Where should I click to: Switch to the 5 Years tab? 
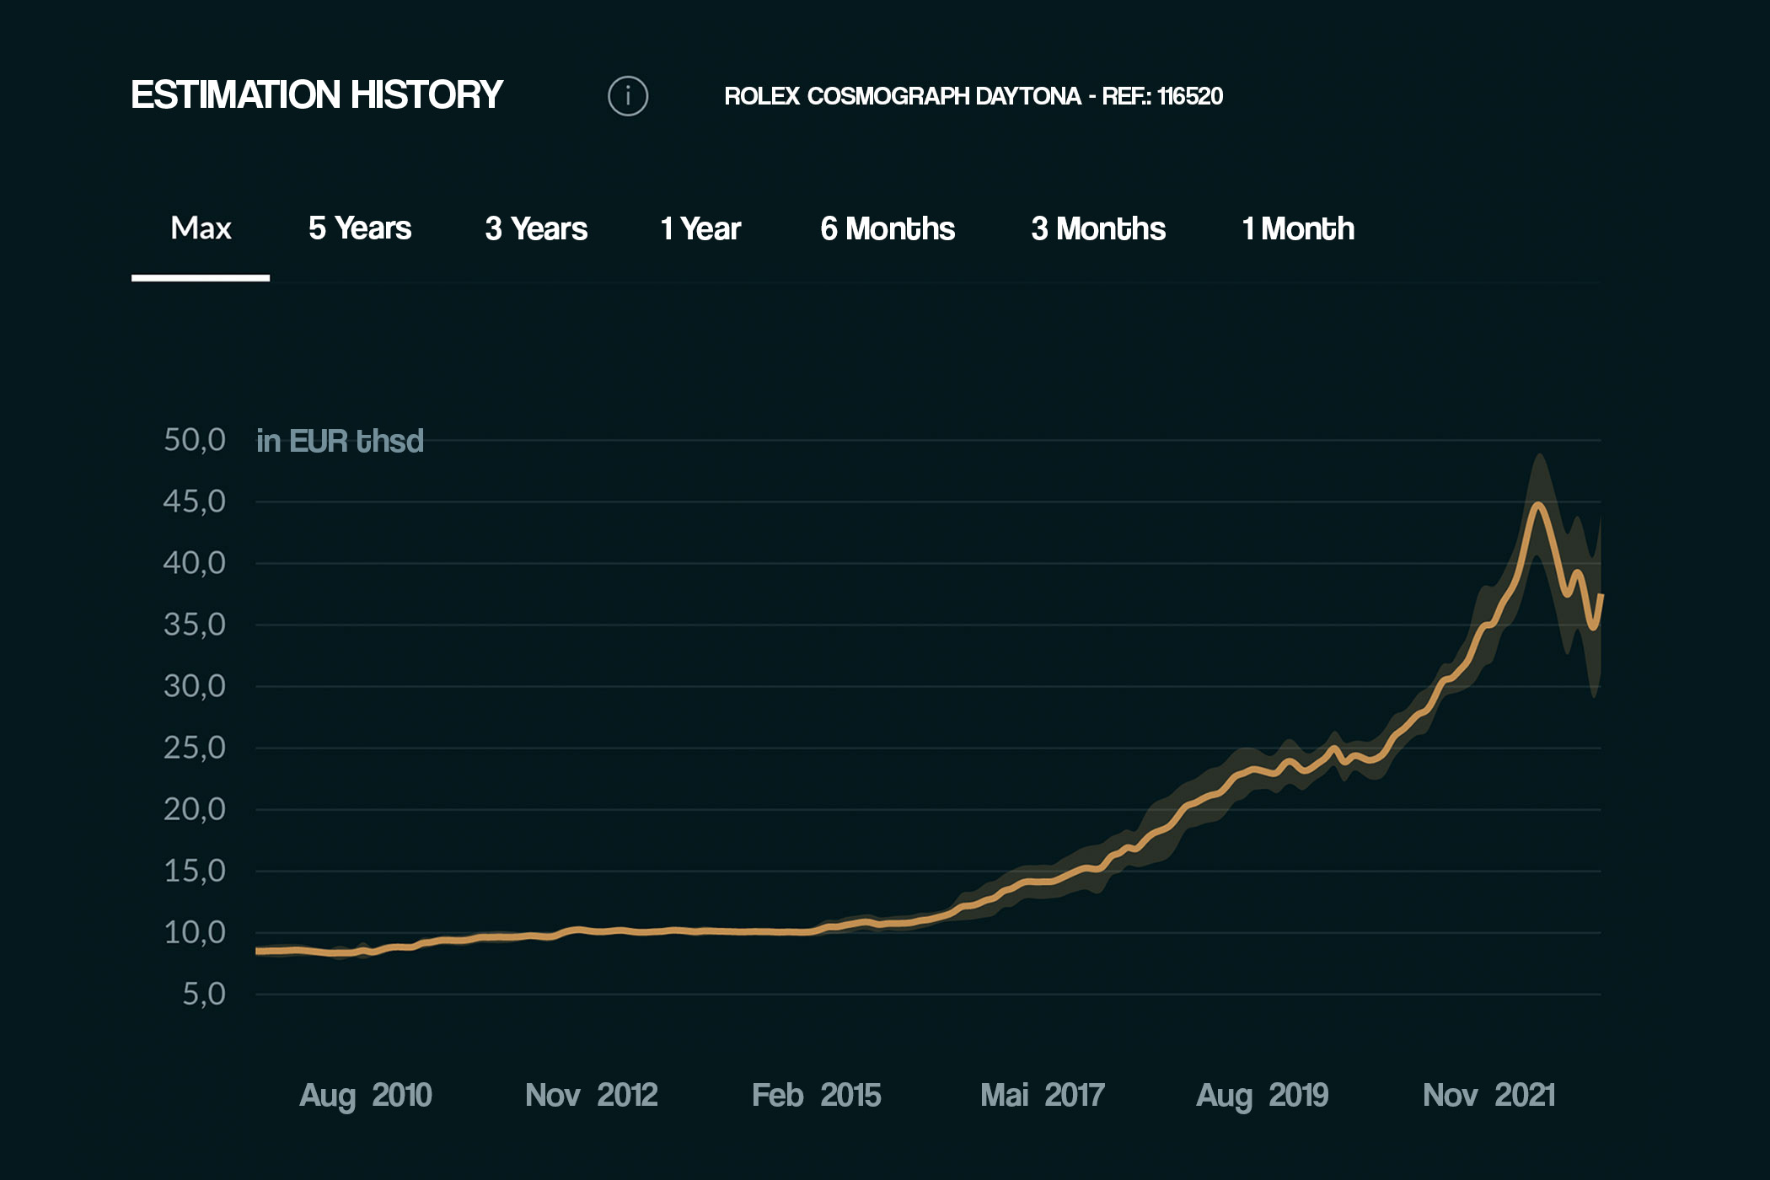coord(360,228)
